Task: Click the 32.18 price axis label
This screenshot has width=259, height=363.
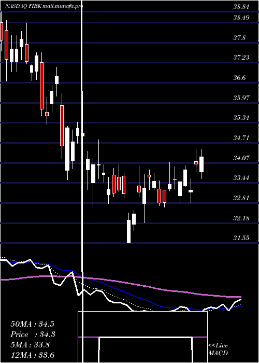Action: pos(241,218)
